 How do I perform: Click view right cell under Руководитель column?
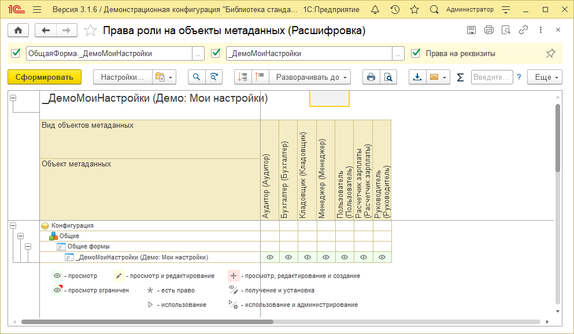(x=382, y=257)
